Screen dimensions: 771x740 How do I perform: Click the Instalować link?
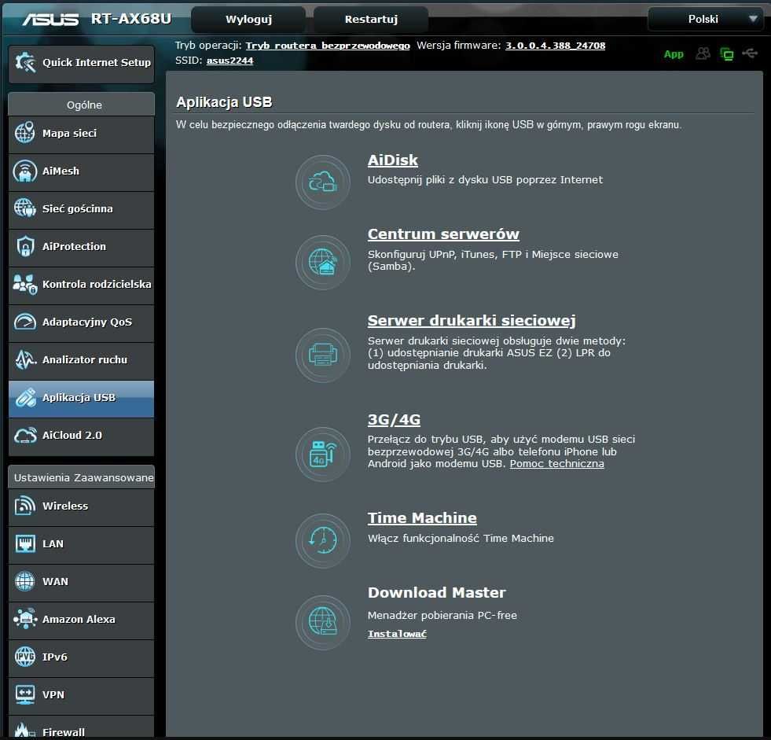point(397,634)
